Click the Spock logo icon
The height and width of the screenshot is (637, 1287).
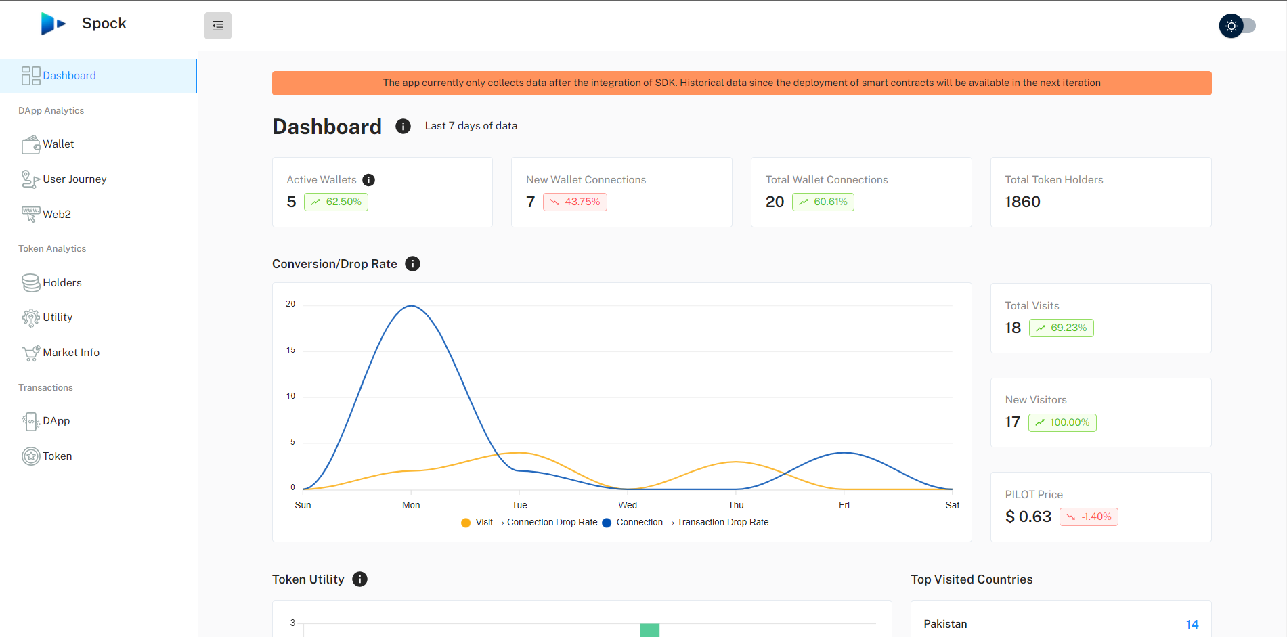(53, 23)
